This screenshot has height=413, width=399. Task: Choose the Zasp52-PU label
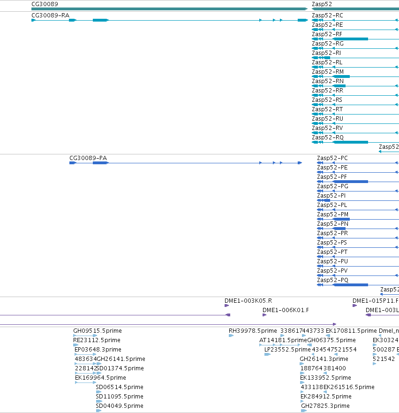pos(333,261)
